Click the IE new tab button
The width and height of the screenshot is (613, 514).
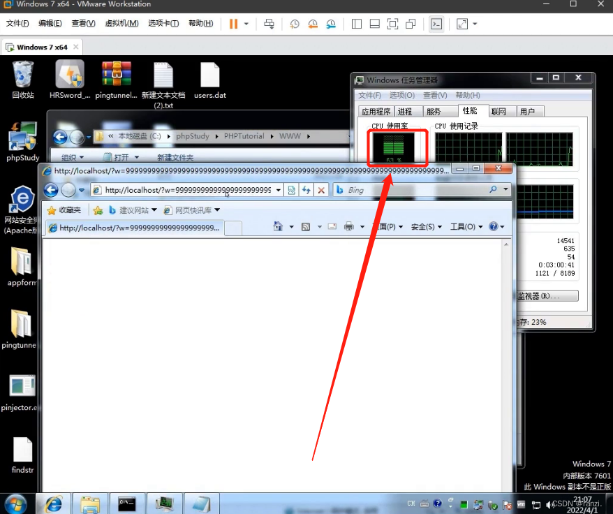[x=233, y=228]
